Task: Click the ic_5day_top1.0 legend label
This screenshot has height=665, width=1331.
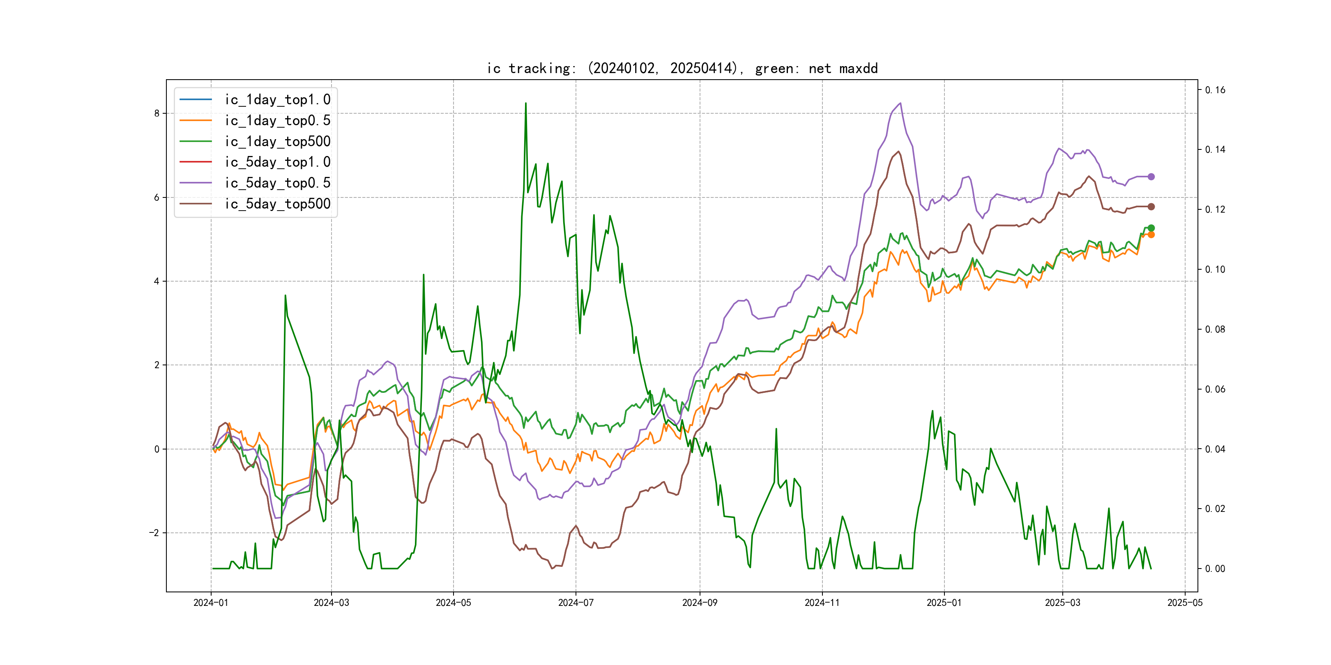Action: pyautogui.click(x=277, y=162)
